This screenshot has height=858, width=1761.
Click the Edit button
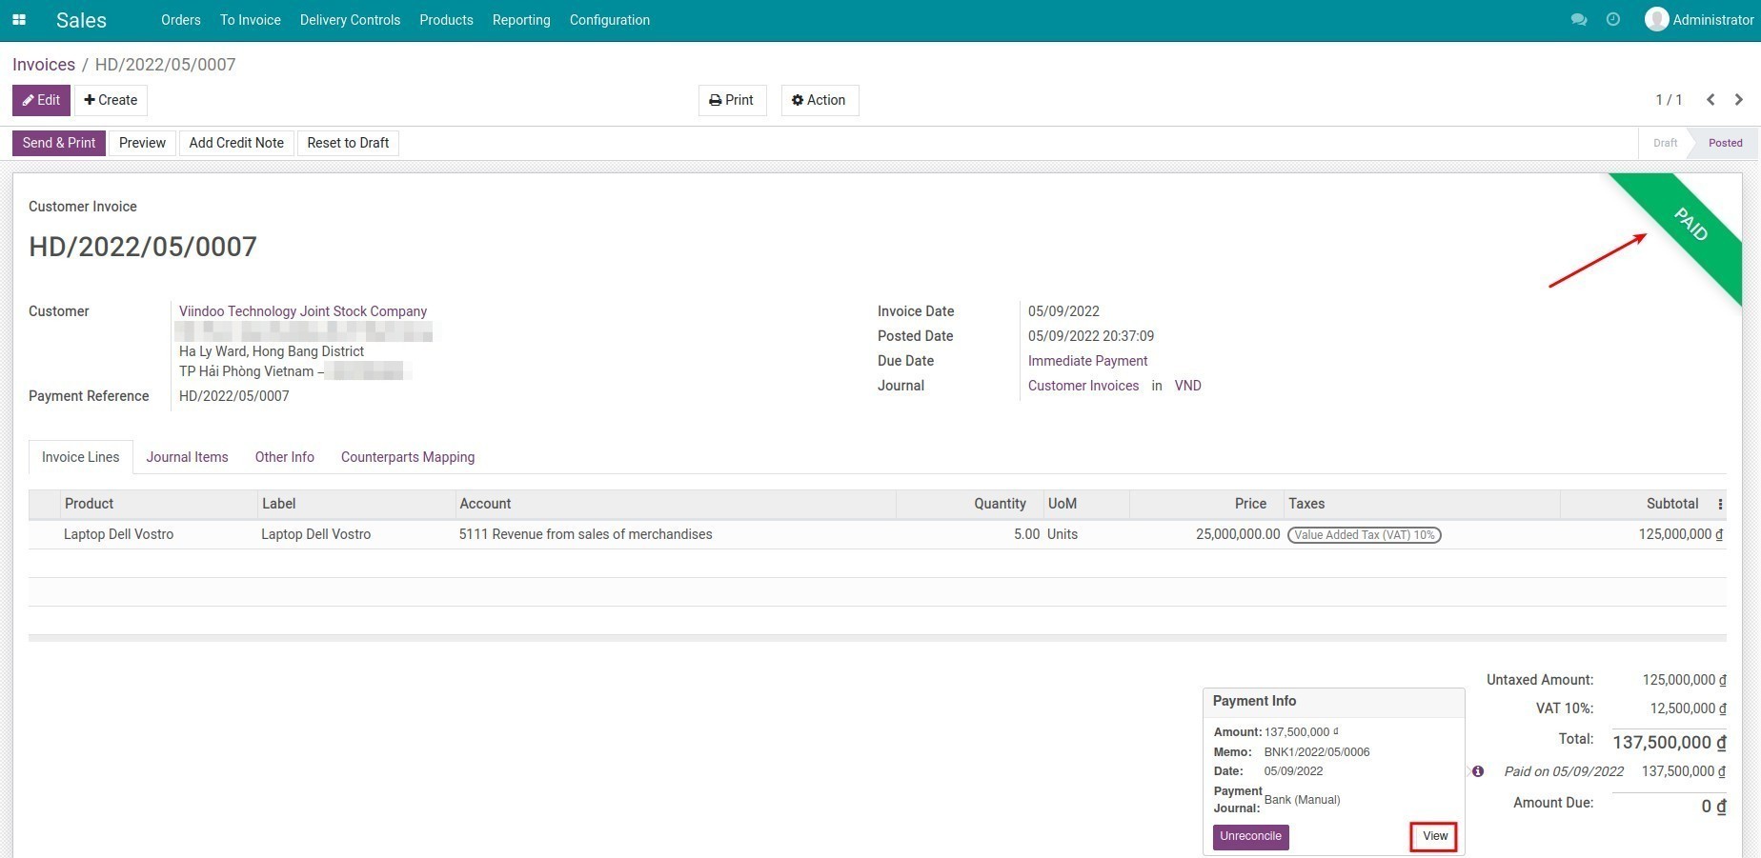(41, 100)
